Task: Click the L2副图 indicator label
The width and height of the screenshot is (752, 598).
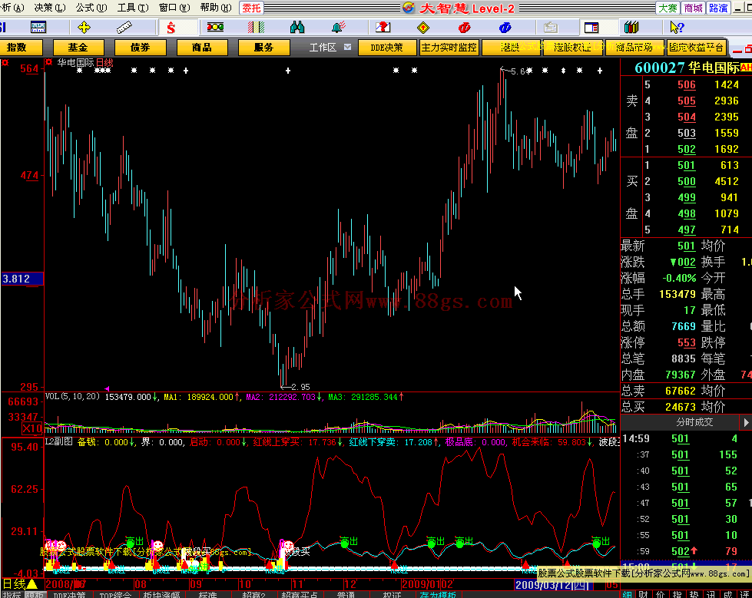Action: coord(58,442)
